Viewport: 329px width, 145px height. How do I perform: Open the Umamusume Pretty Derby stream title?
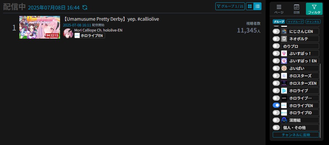[111, 19]
